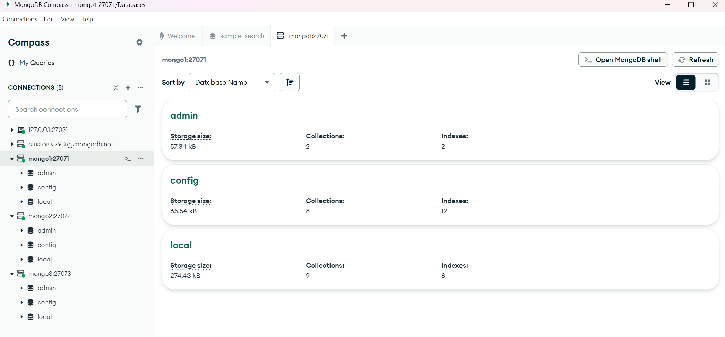Click config database icon under mongo2:27072
725x337 pixels.
tap(30, 245)
